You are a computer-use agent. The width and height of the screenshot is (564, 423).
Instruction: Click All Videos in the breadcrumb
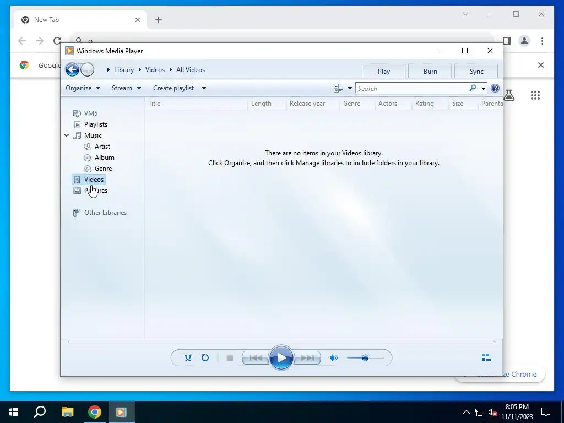coord(190,70)
